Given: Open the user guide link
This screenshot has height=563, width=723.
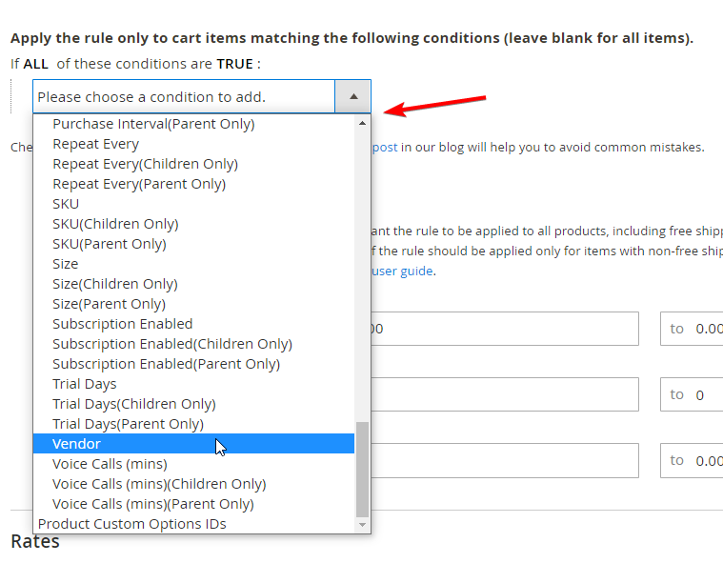Looking at the screenshot, I should coord(402,271).
